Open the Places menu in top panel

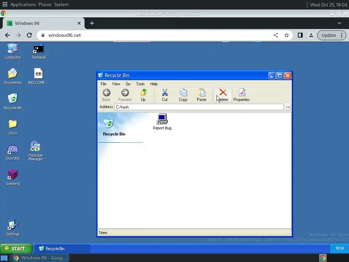(x=45, y=4)
